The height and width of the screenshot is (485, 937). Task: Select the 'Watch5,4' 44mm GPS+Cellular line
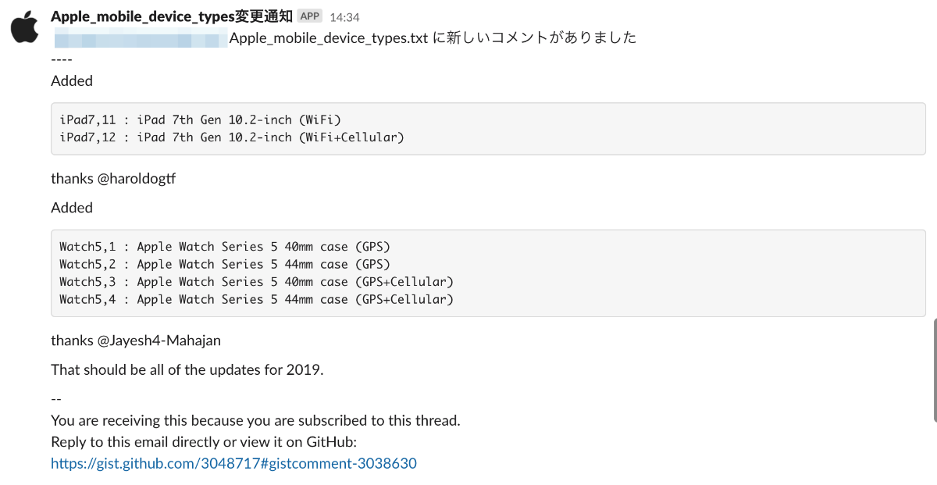click(256, 299)
